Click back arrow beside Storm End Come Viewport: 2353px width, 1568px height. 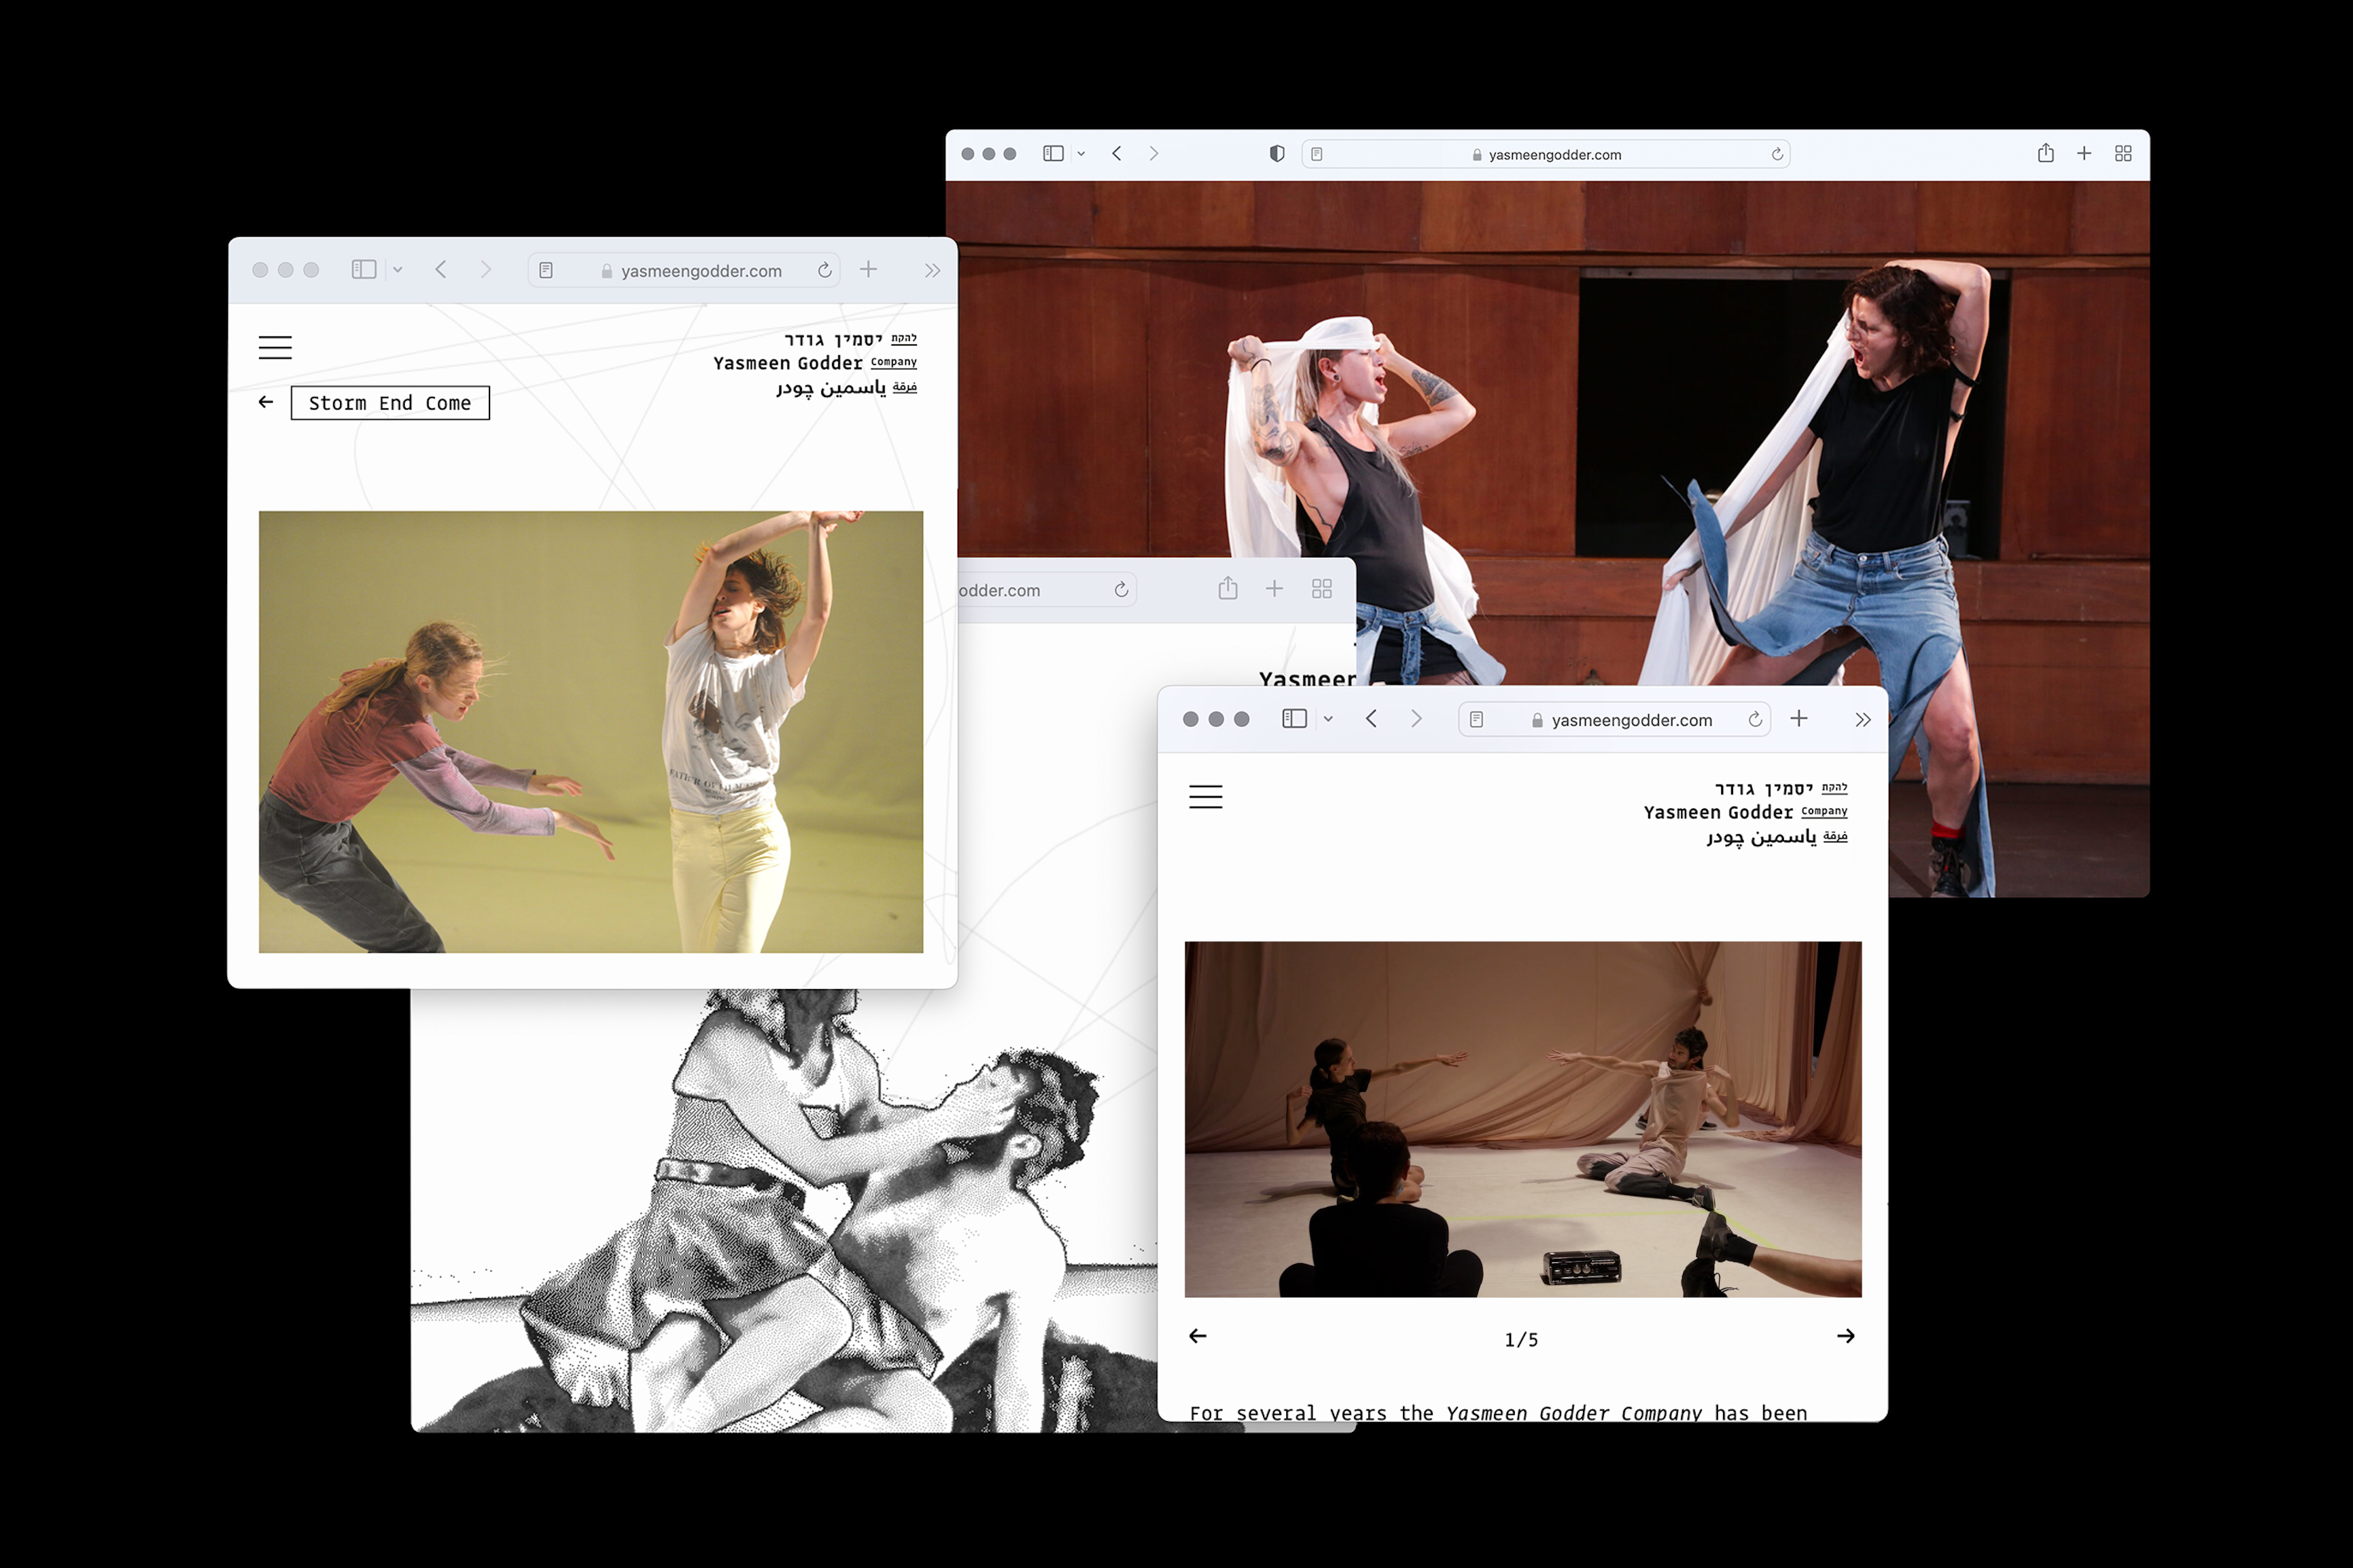pyautogui.click(x=266, y=402)
